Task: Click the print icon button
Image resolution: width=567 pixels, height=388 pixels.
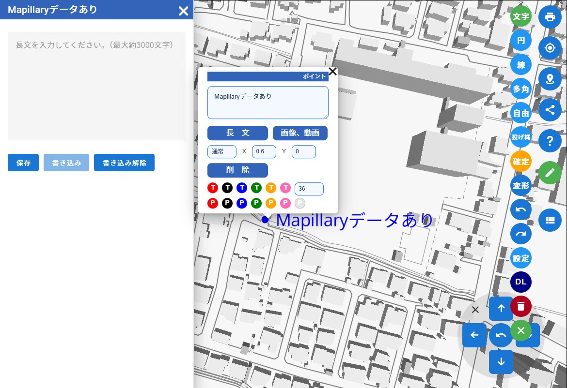Action: pos(550,17)
